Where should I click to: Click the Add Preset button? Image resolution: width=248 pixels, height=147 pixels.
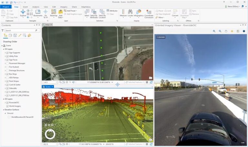point(71,11)
